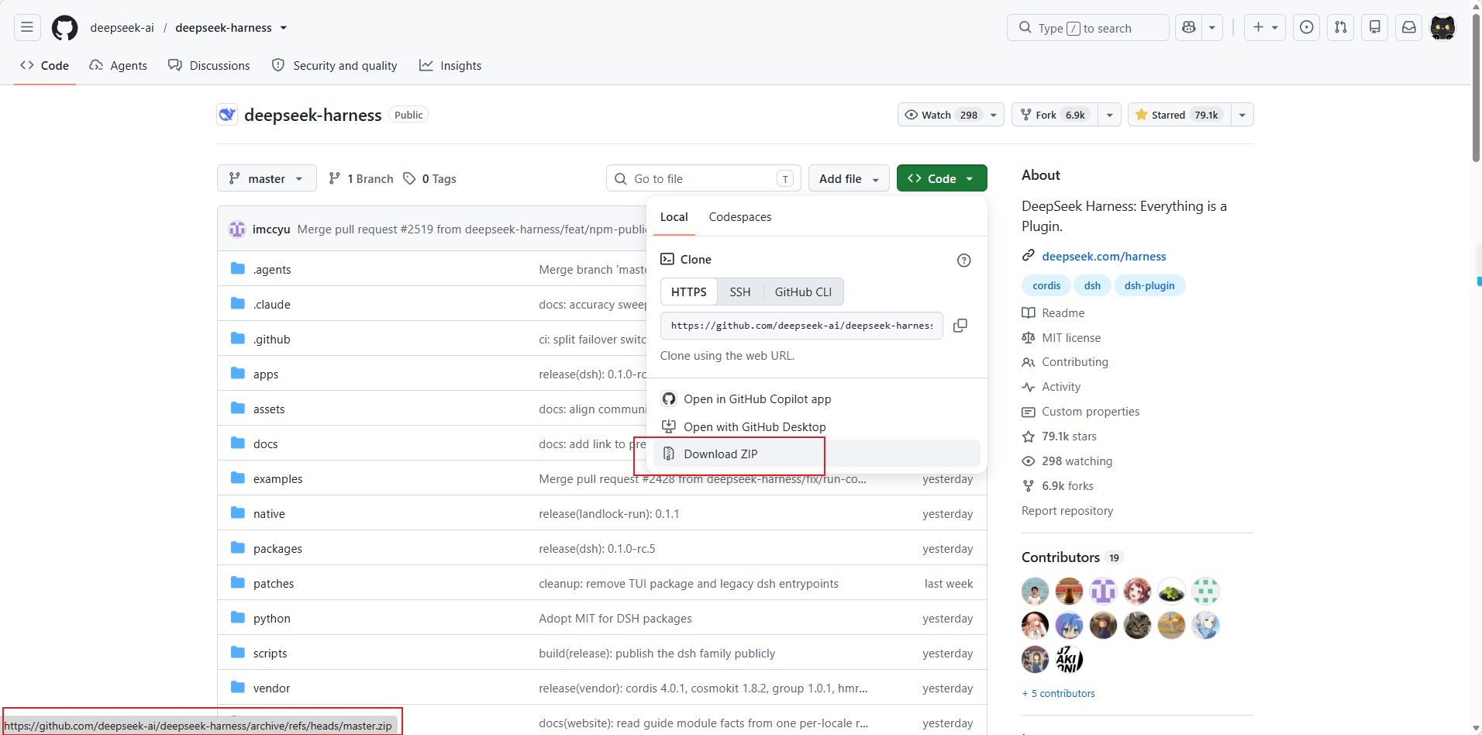
Task: Open the Copilot chat icon
Action: point(1188,28)
